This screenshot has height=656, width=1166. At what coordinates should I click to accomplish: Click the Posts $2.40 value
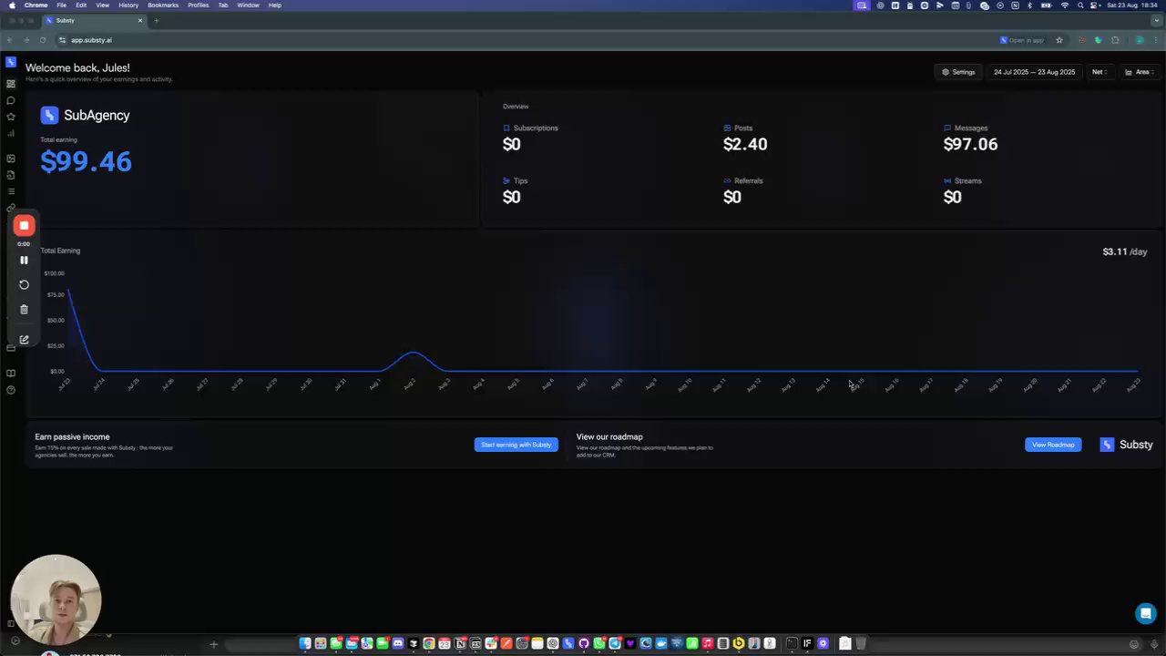click(745, 144)
